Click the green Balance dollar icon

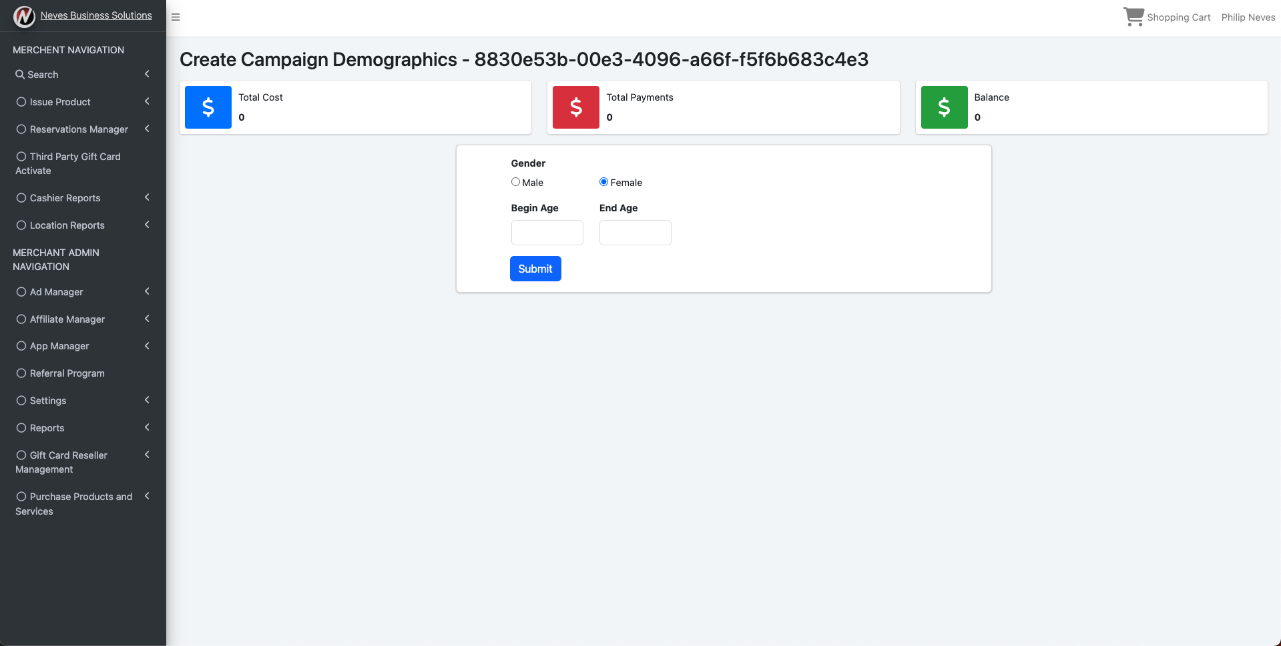(944, 107)
